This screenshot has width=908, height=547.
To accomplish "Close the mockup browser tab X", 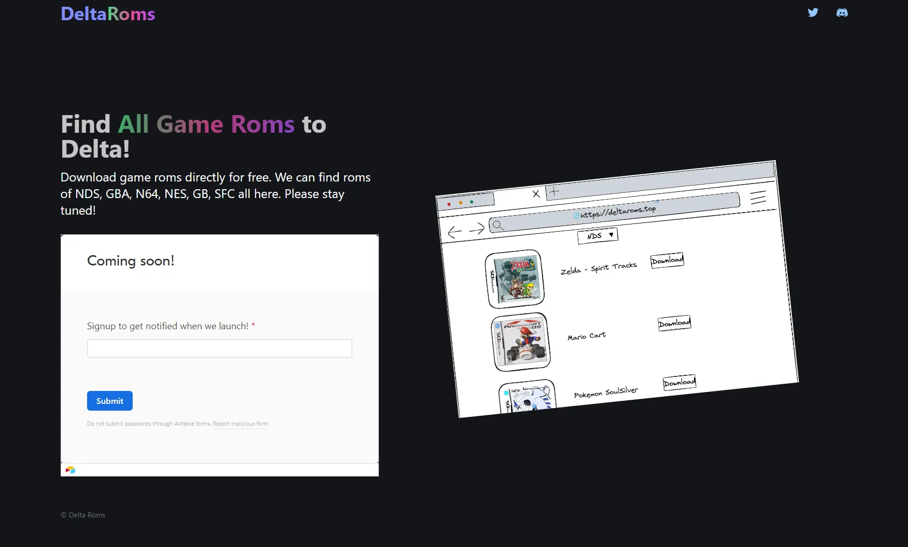I will (536, 194).
